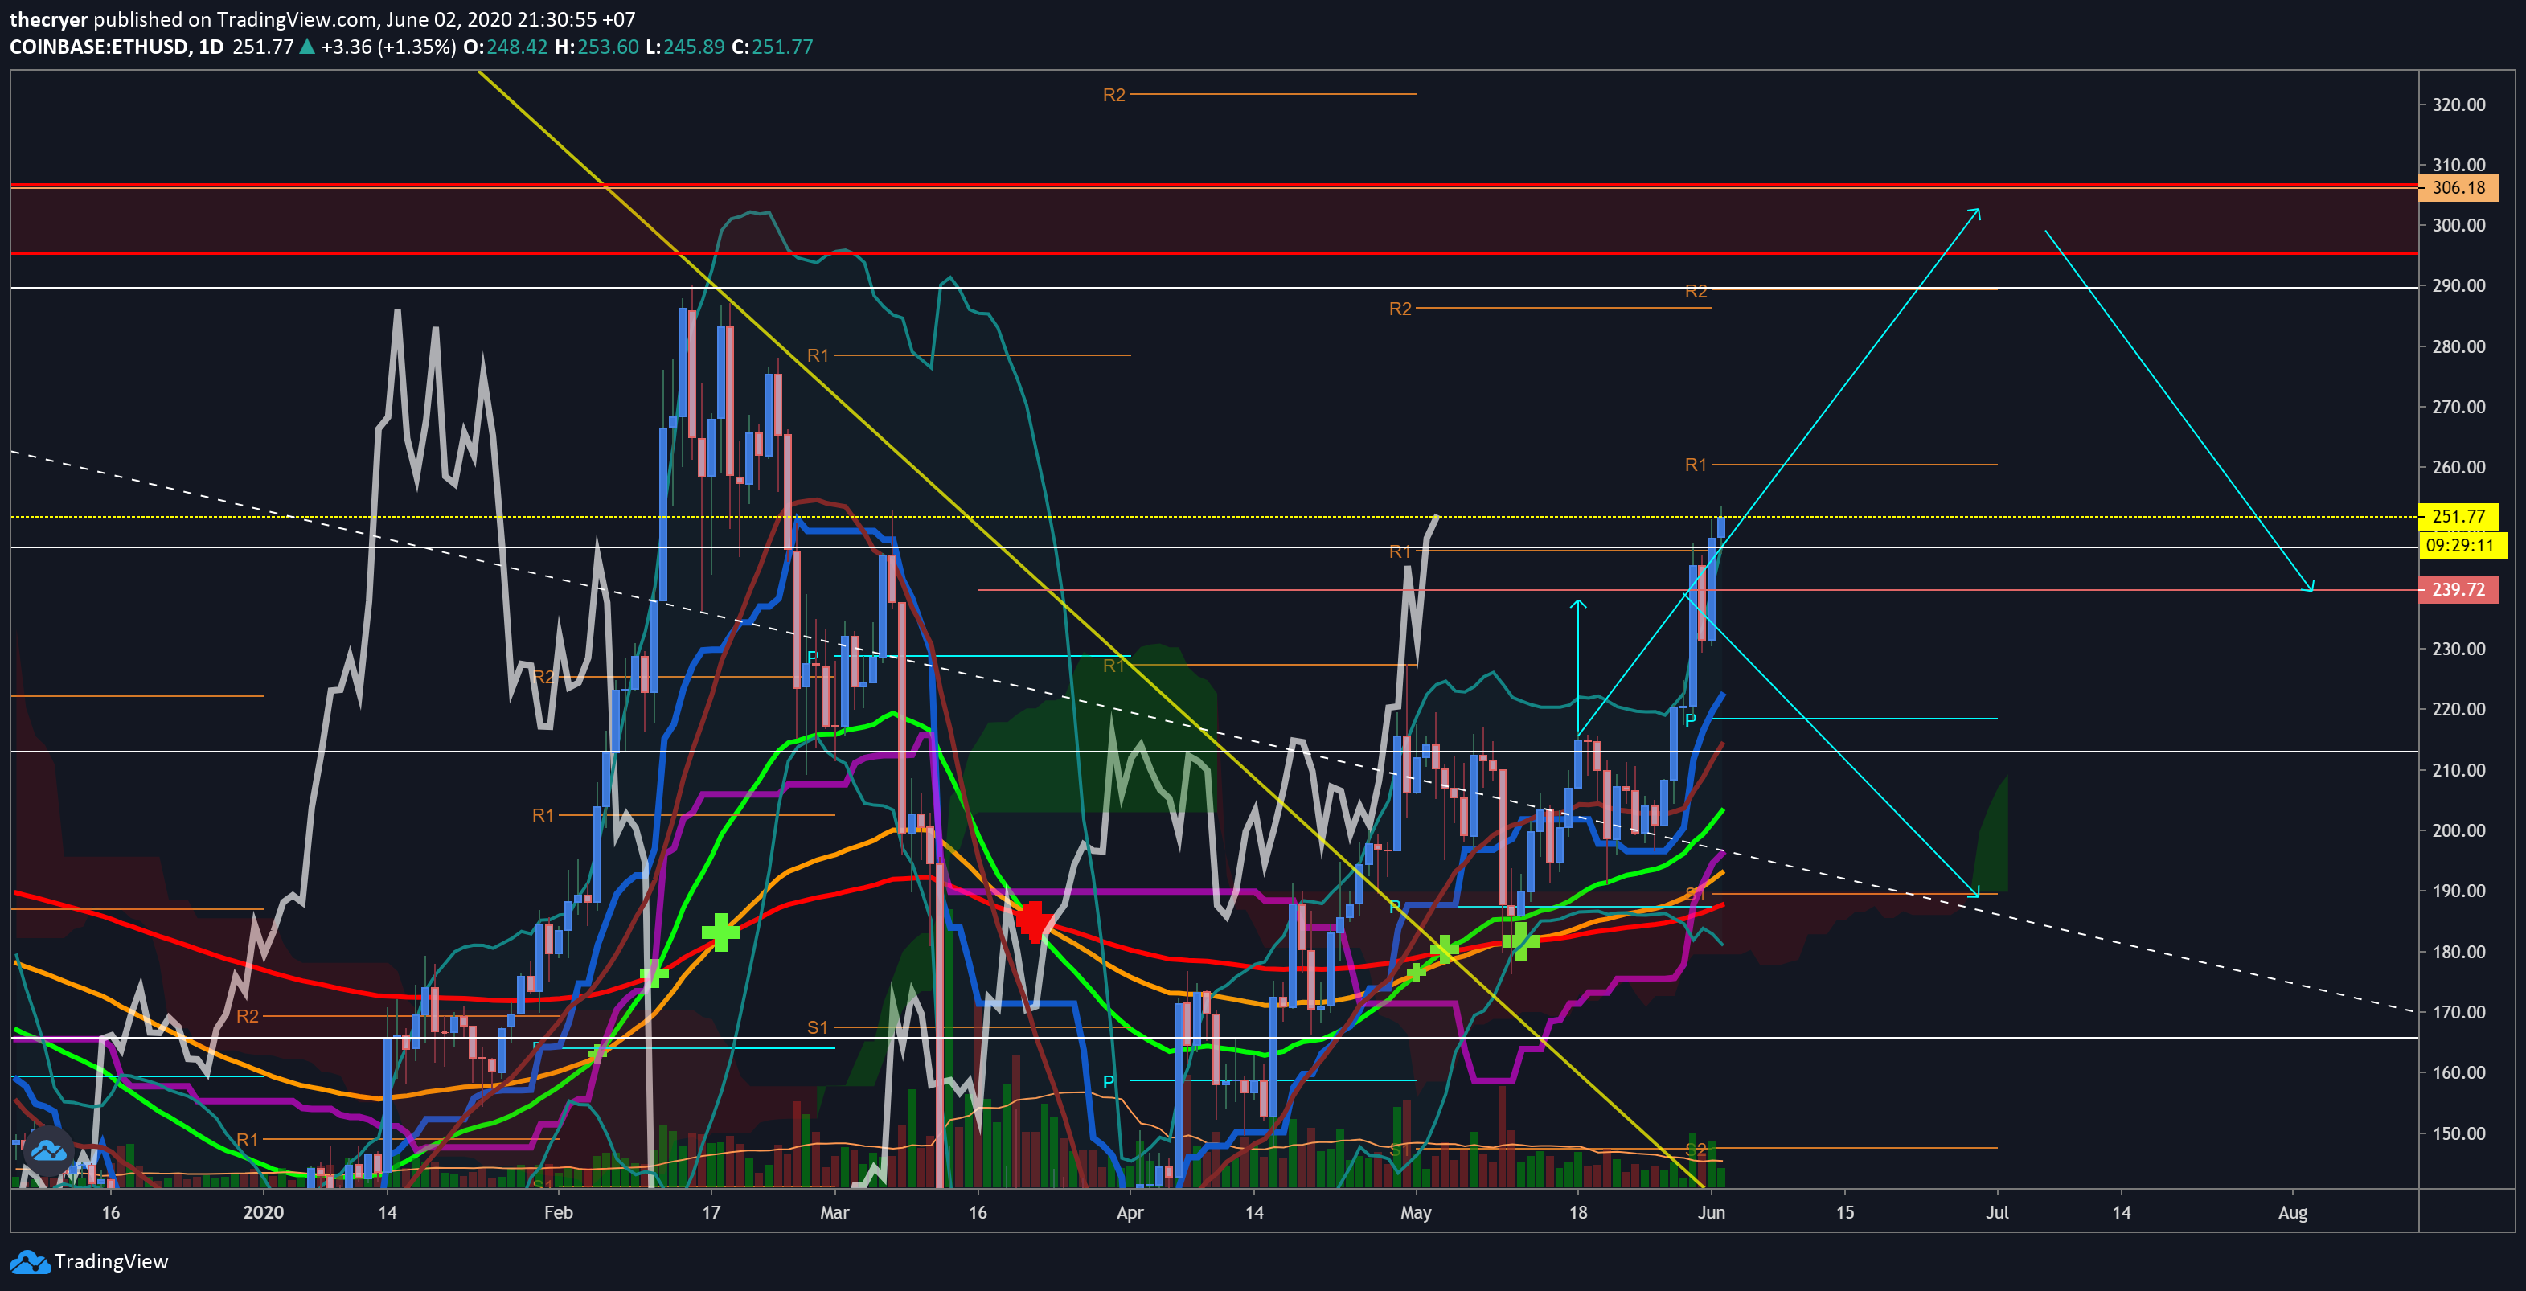The width and height of the screenshot is (2526, 1291).
Task: Click 230.00 on the price axis
Action: 2458,648
